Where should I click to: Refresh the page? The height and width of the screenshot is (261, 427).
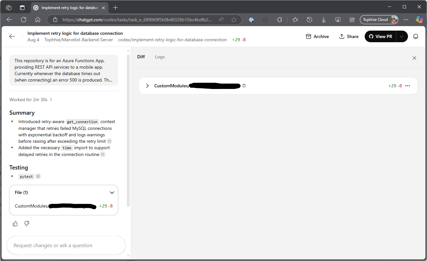(x=24, y=20)
